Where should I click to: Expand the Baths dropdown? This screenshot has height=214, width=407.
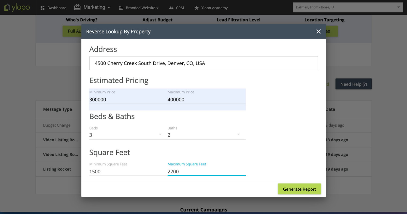click(238, 135)
